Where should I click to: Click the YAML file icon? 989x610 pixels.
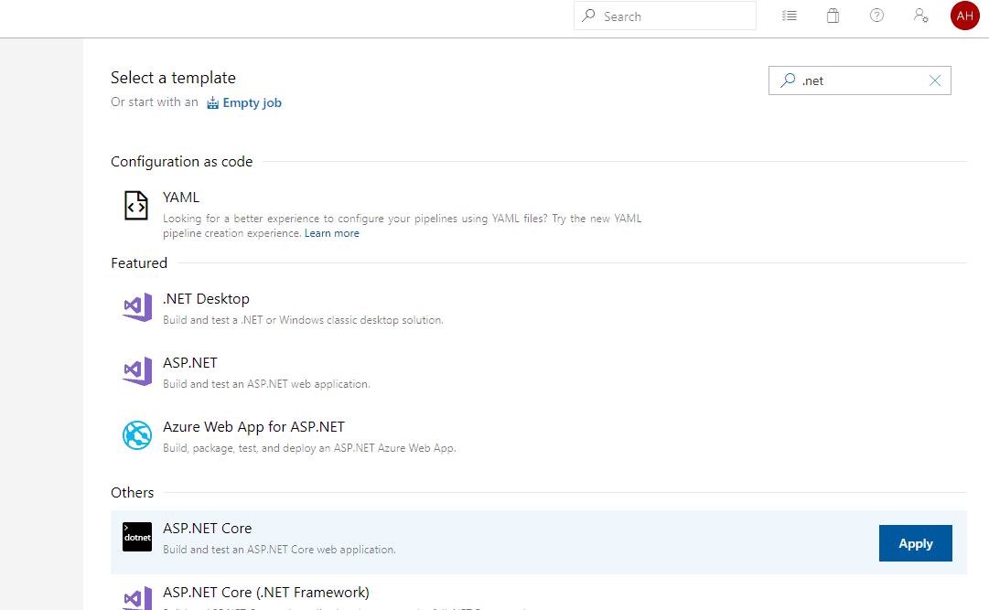[136, 206]
